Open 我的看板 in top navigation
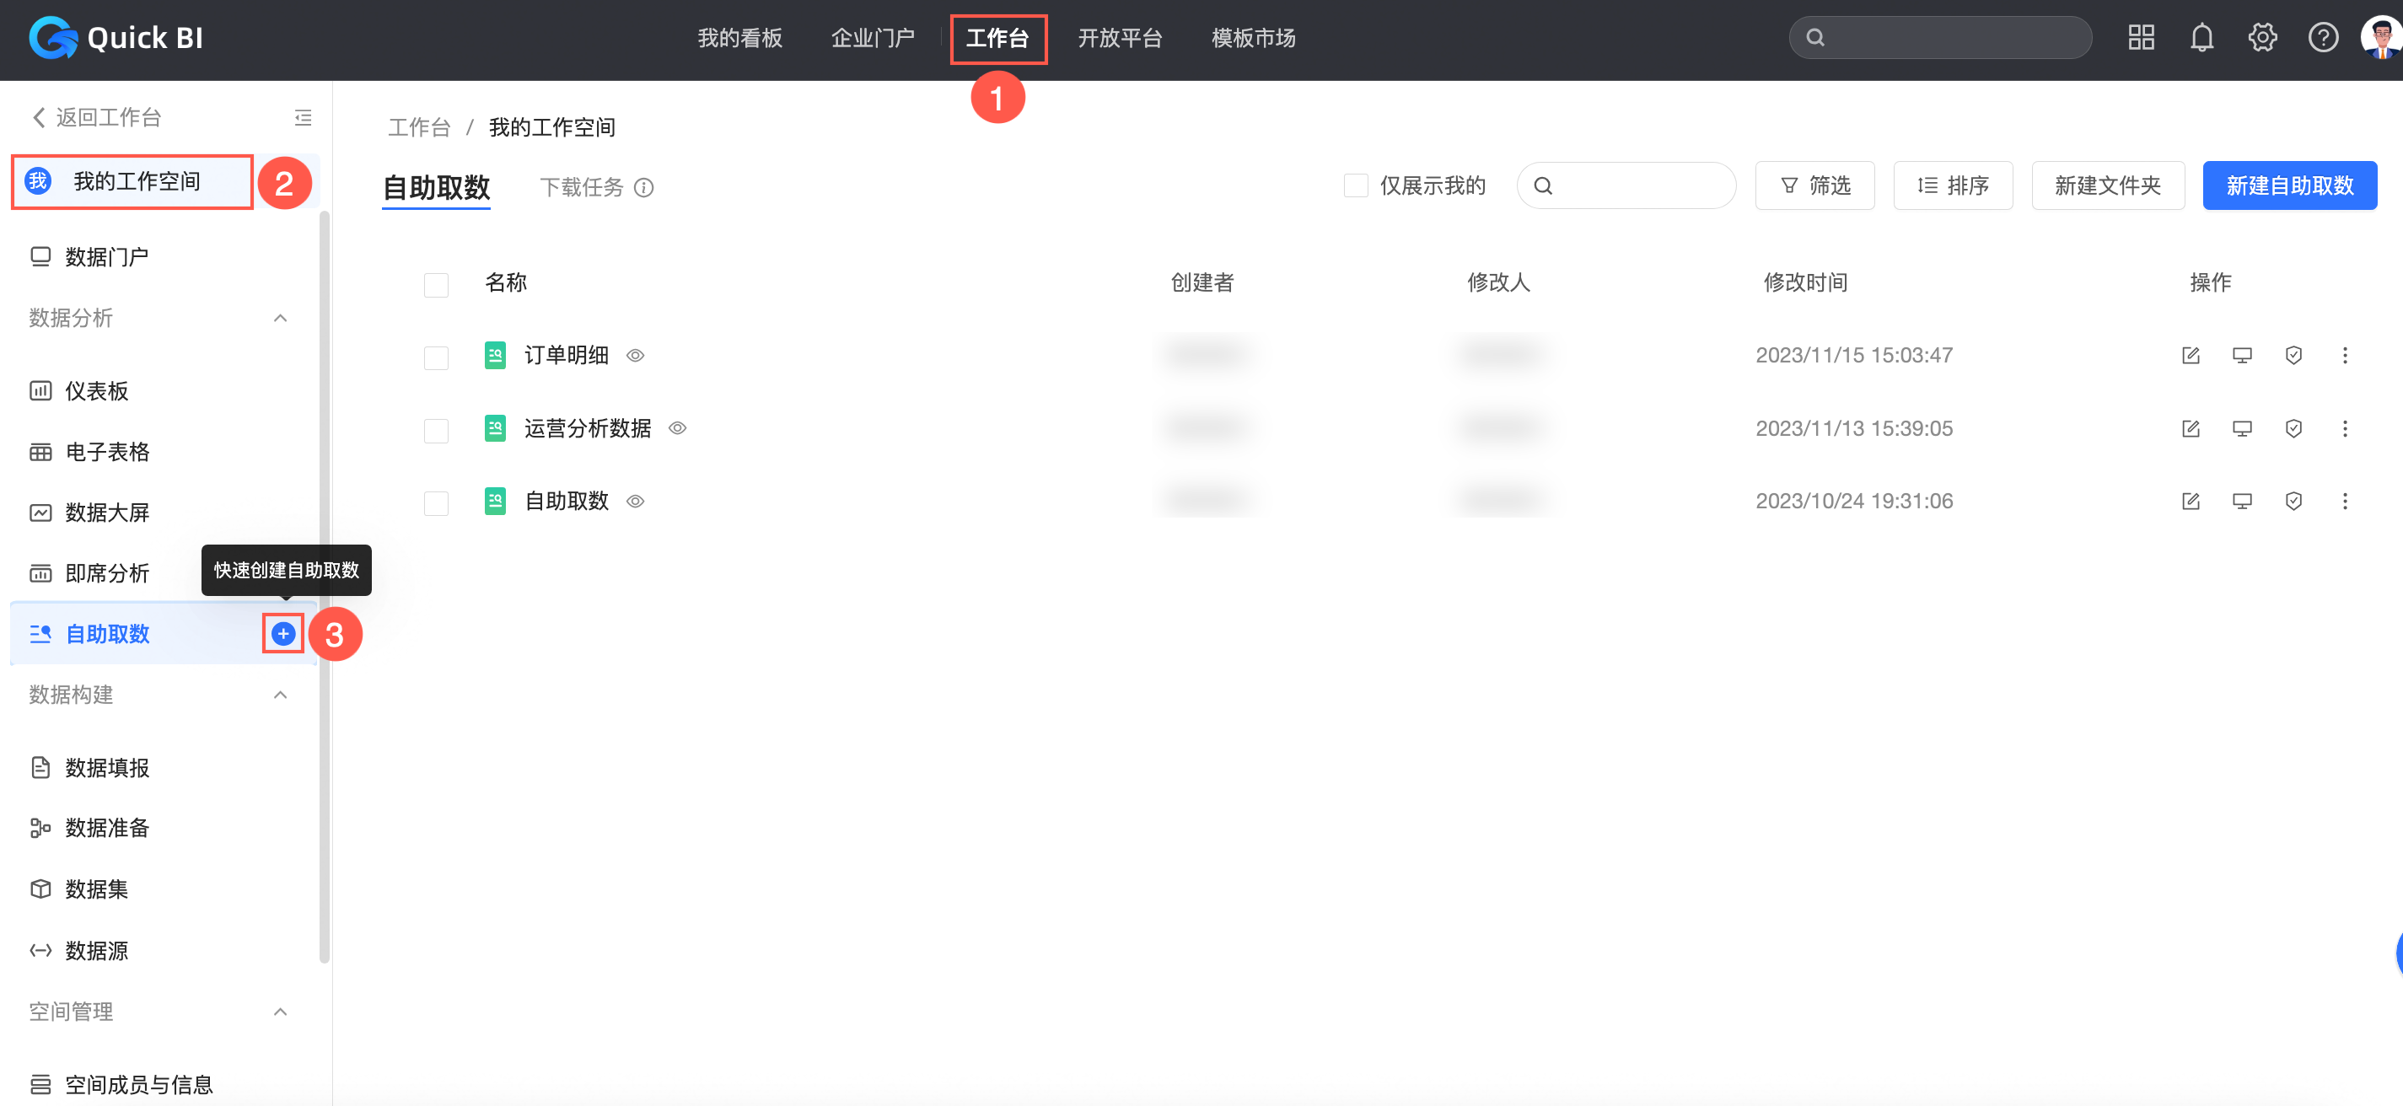2403x1106 pixels. tap(739, 38)
